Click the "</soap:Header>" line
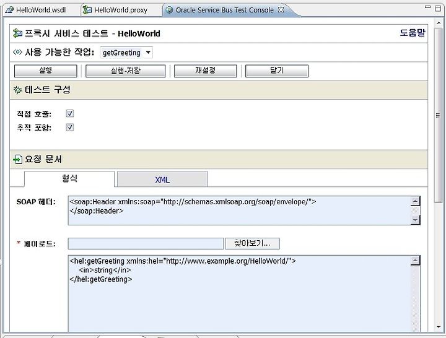This screenshot has height=338, width=446. (97, 211)
